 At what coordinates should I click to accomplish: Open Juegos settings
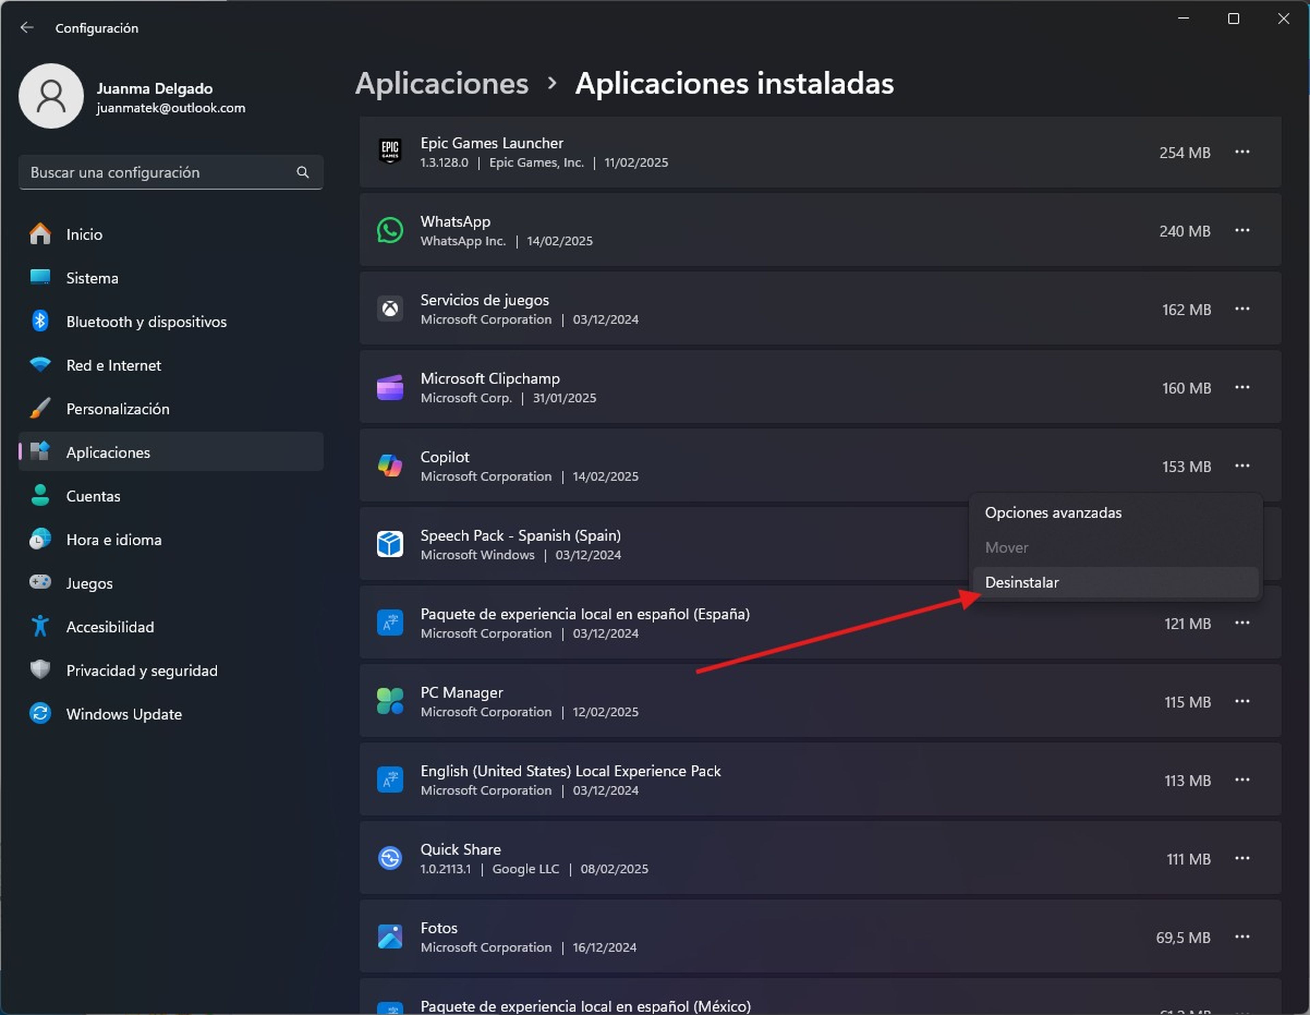click(x=171, y=583)
